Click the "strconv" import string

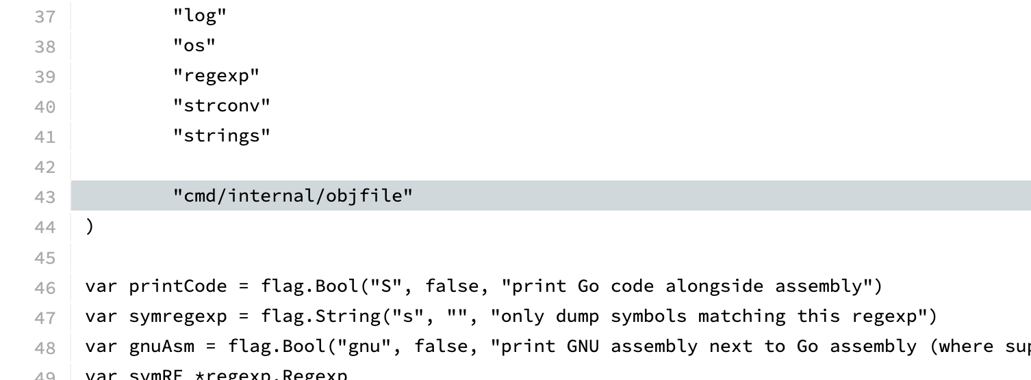(x=222, y=107)
